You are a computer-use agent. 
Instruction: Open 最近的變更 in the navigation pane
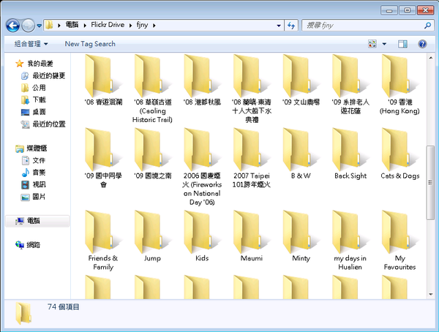point(43,75)
